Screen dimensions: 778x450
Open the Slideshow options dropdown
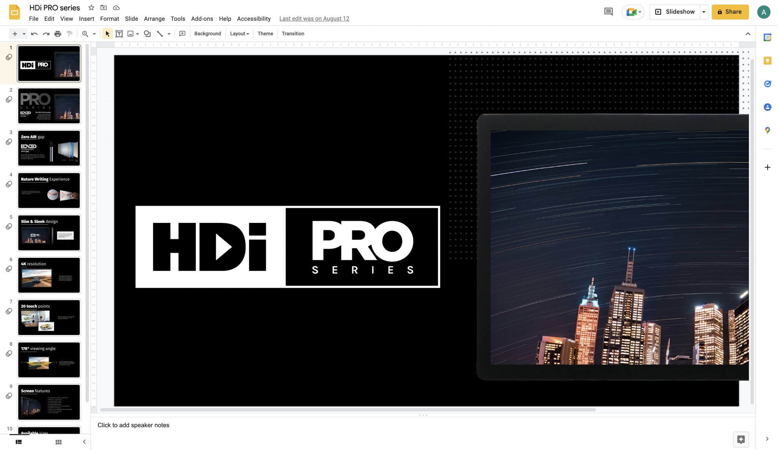click(704, 11)
